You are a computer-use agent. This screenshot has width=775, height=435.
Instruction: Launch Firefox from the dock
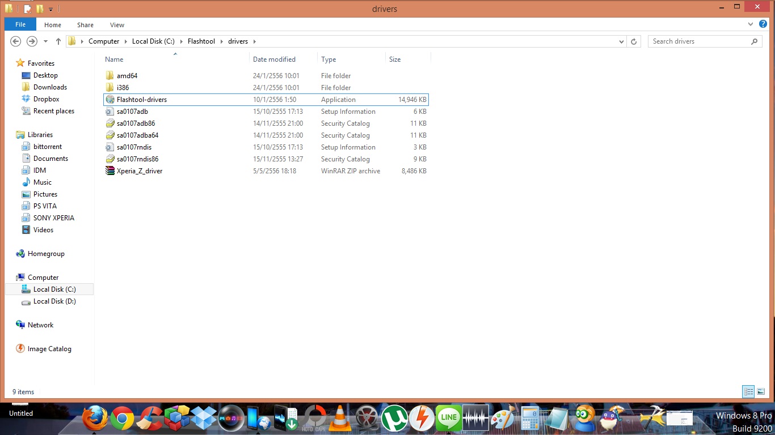click(x=95, y=419)
